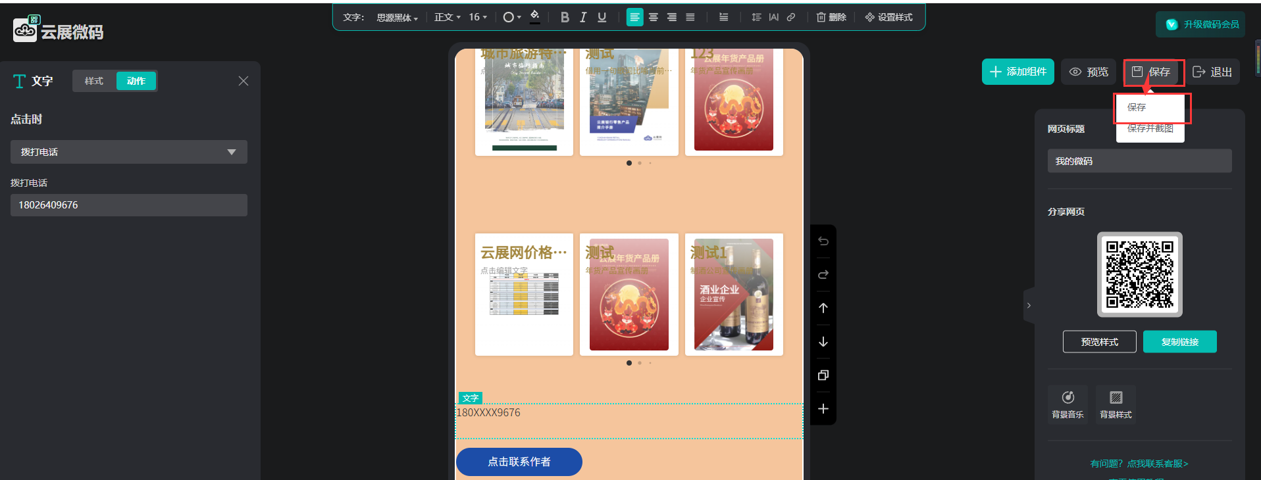Open the font size 16 dropdown
The width and height of the screenshot is (1261, 480).
[x=478, y=18]
